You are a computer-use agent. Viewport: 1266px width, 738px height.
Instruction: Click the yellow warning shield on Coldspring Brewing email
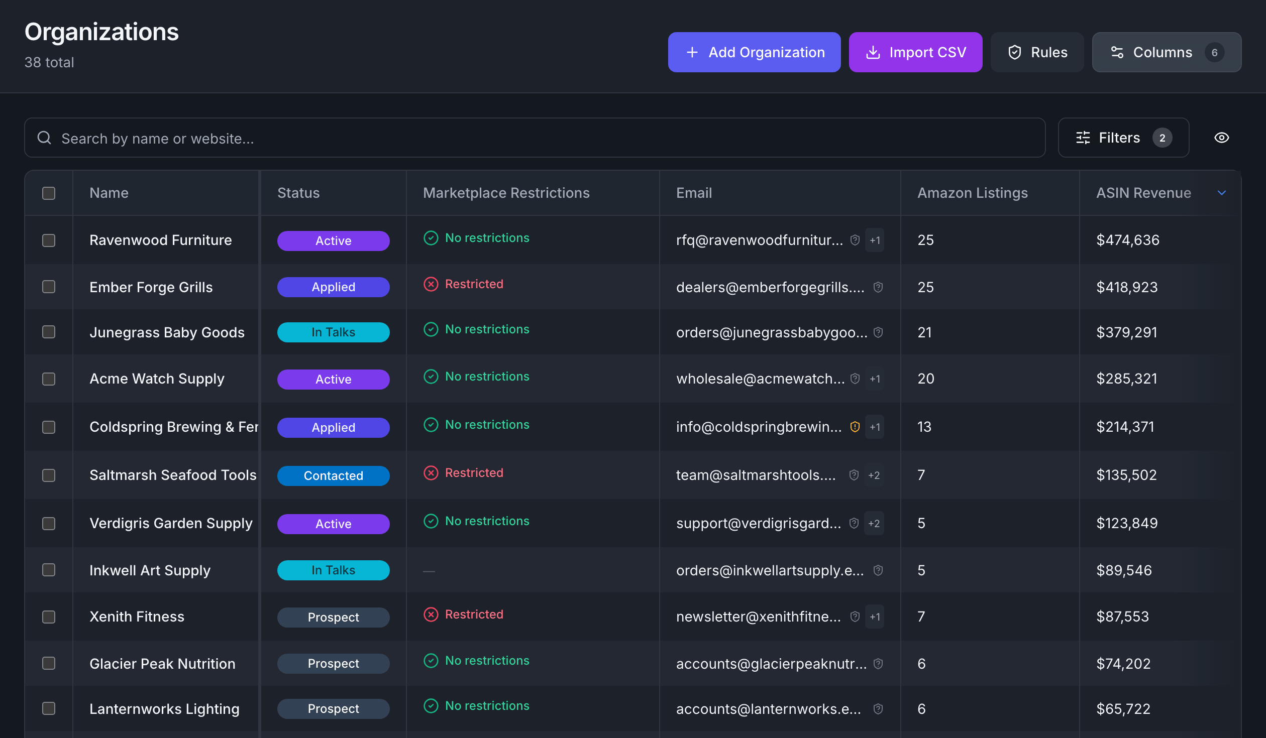coord(855,427)
